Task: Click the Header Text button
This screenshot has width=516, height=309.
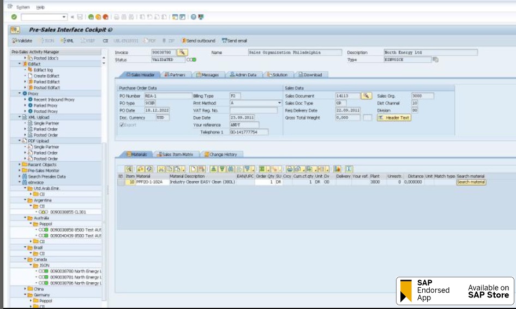Action: pyautogui.click(x=394, y=117)
